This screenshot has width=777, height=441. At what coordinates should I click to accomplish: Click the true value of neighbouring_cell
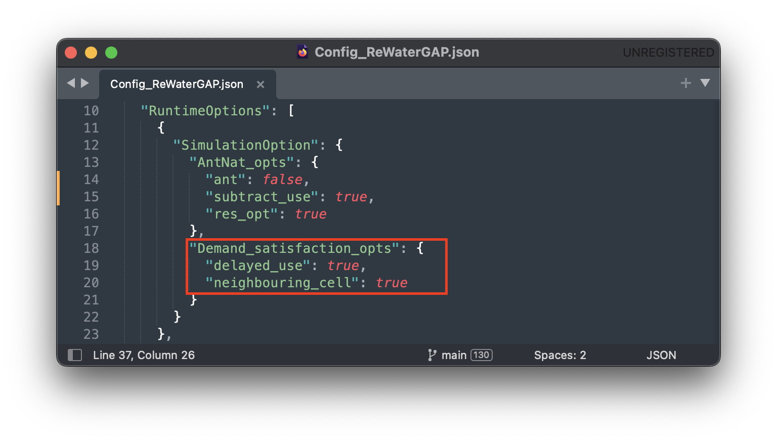click(x=392, y=283)
